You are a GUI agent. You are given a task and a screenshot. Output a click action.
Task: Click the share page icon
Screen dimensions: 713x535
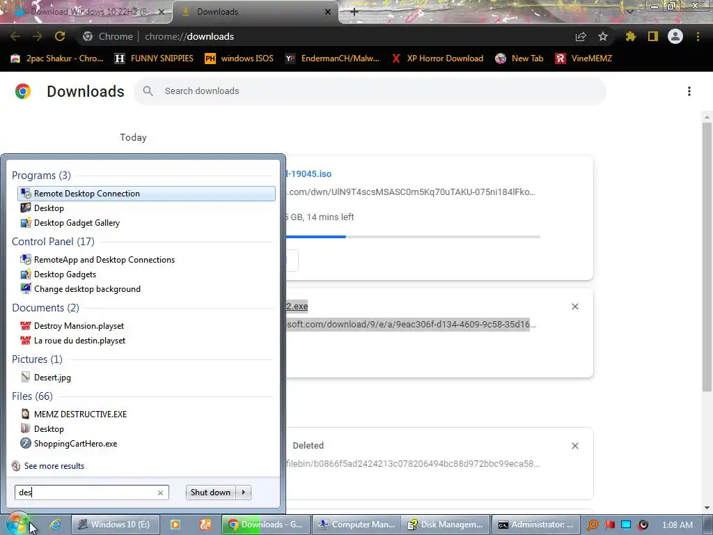[x=581, y=36]
